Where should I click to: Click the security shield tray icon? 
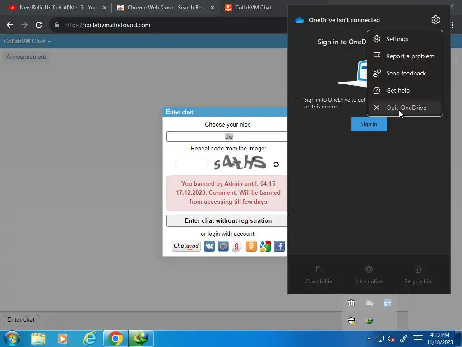351,320
